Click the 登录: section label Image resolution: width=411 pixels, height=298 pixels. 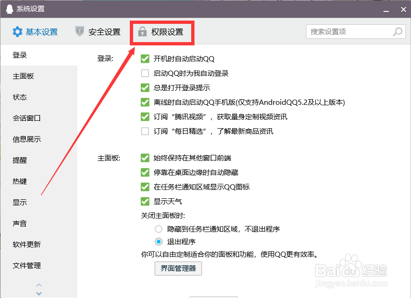[x=105, y=58]
